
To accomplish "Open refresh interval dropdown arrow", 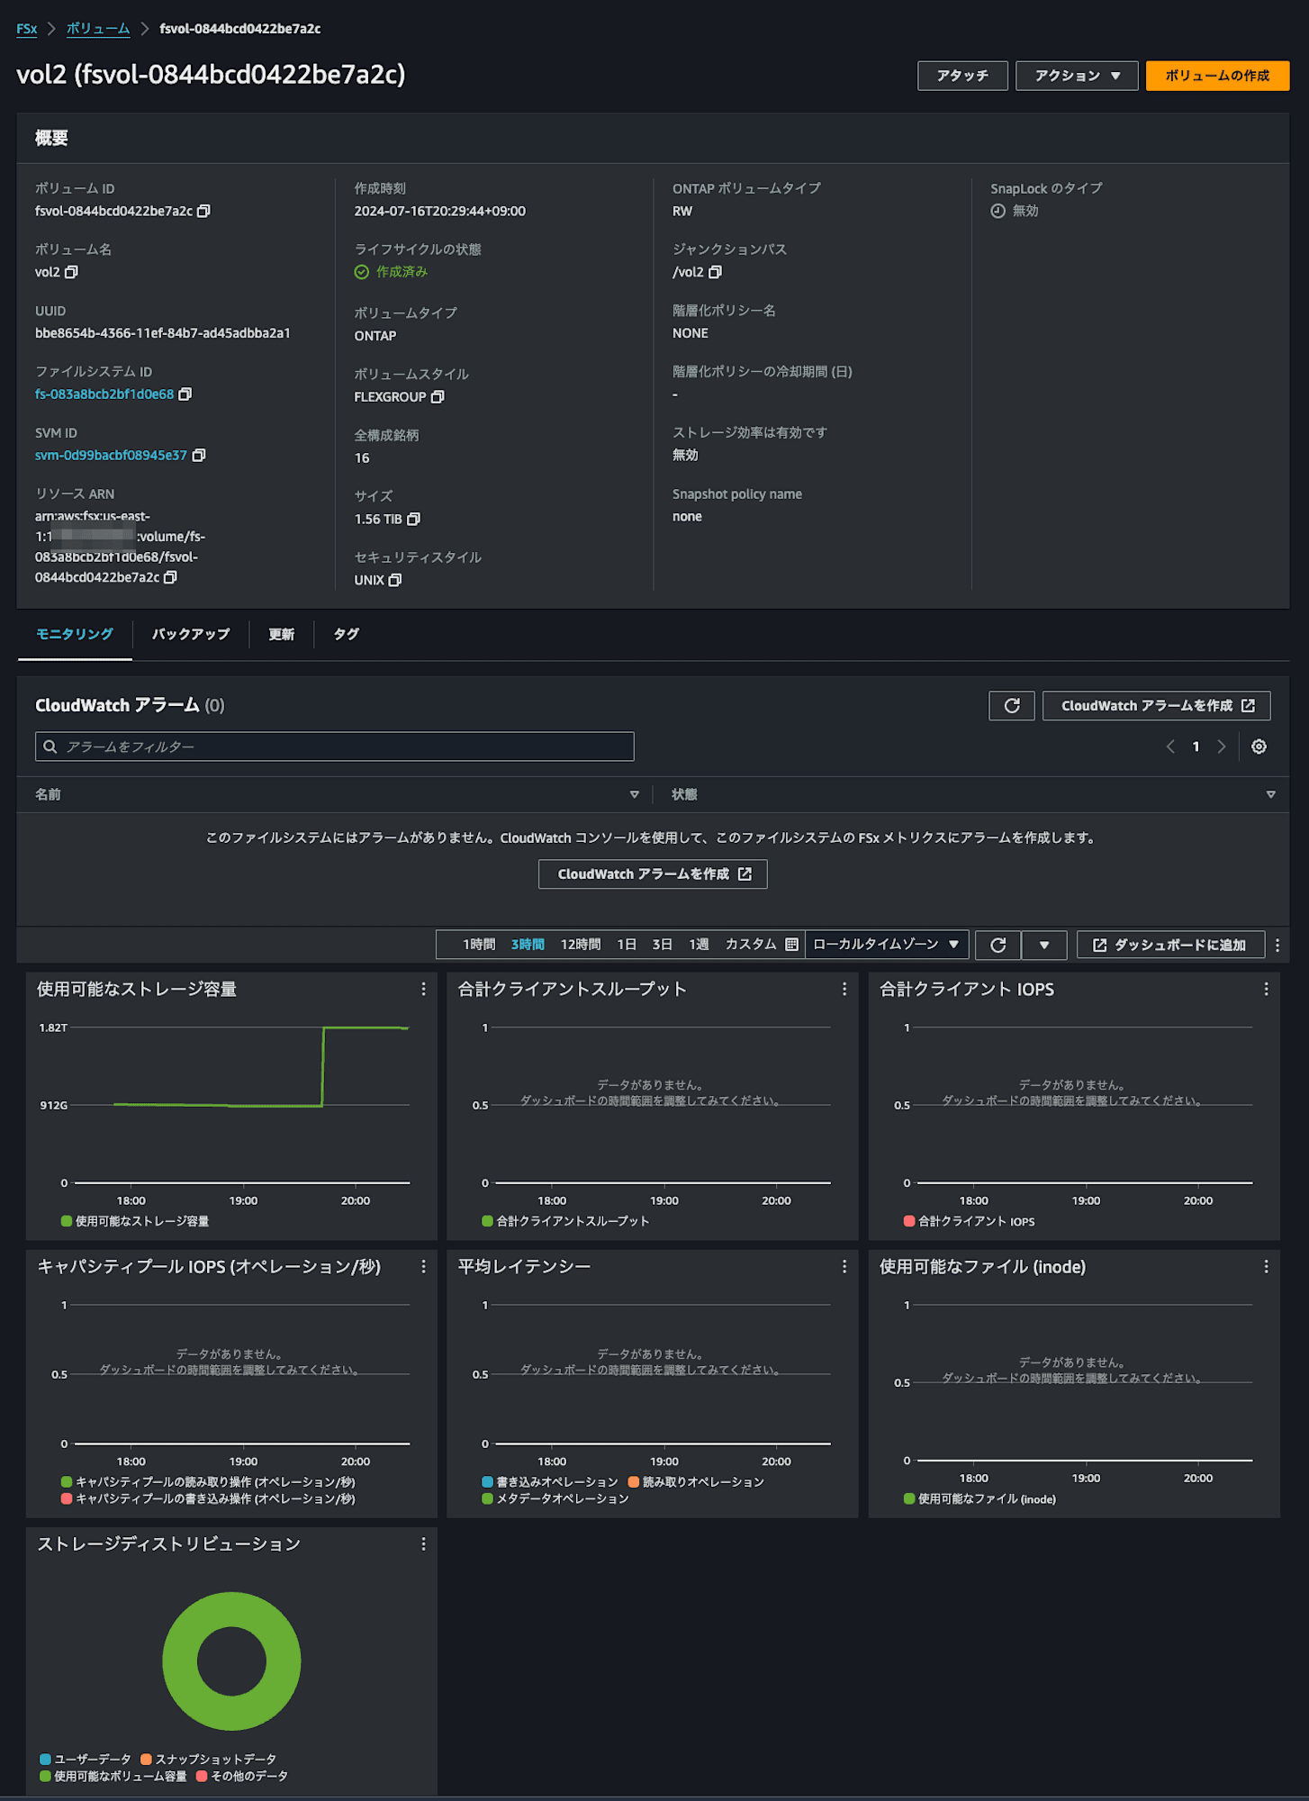I will pyautogui.click(x=1044, y=945).
